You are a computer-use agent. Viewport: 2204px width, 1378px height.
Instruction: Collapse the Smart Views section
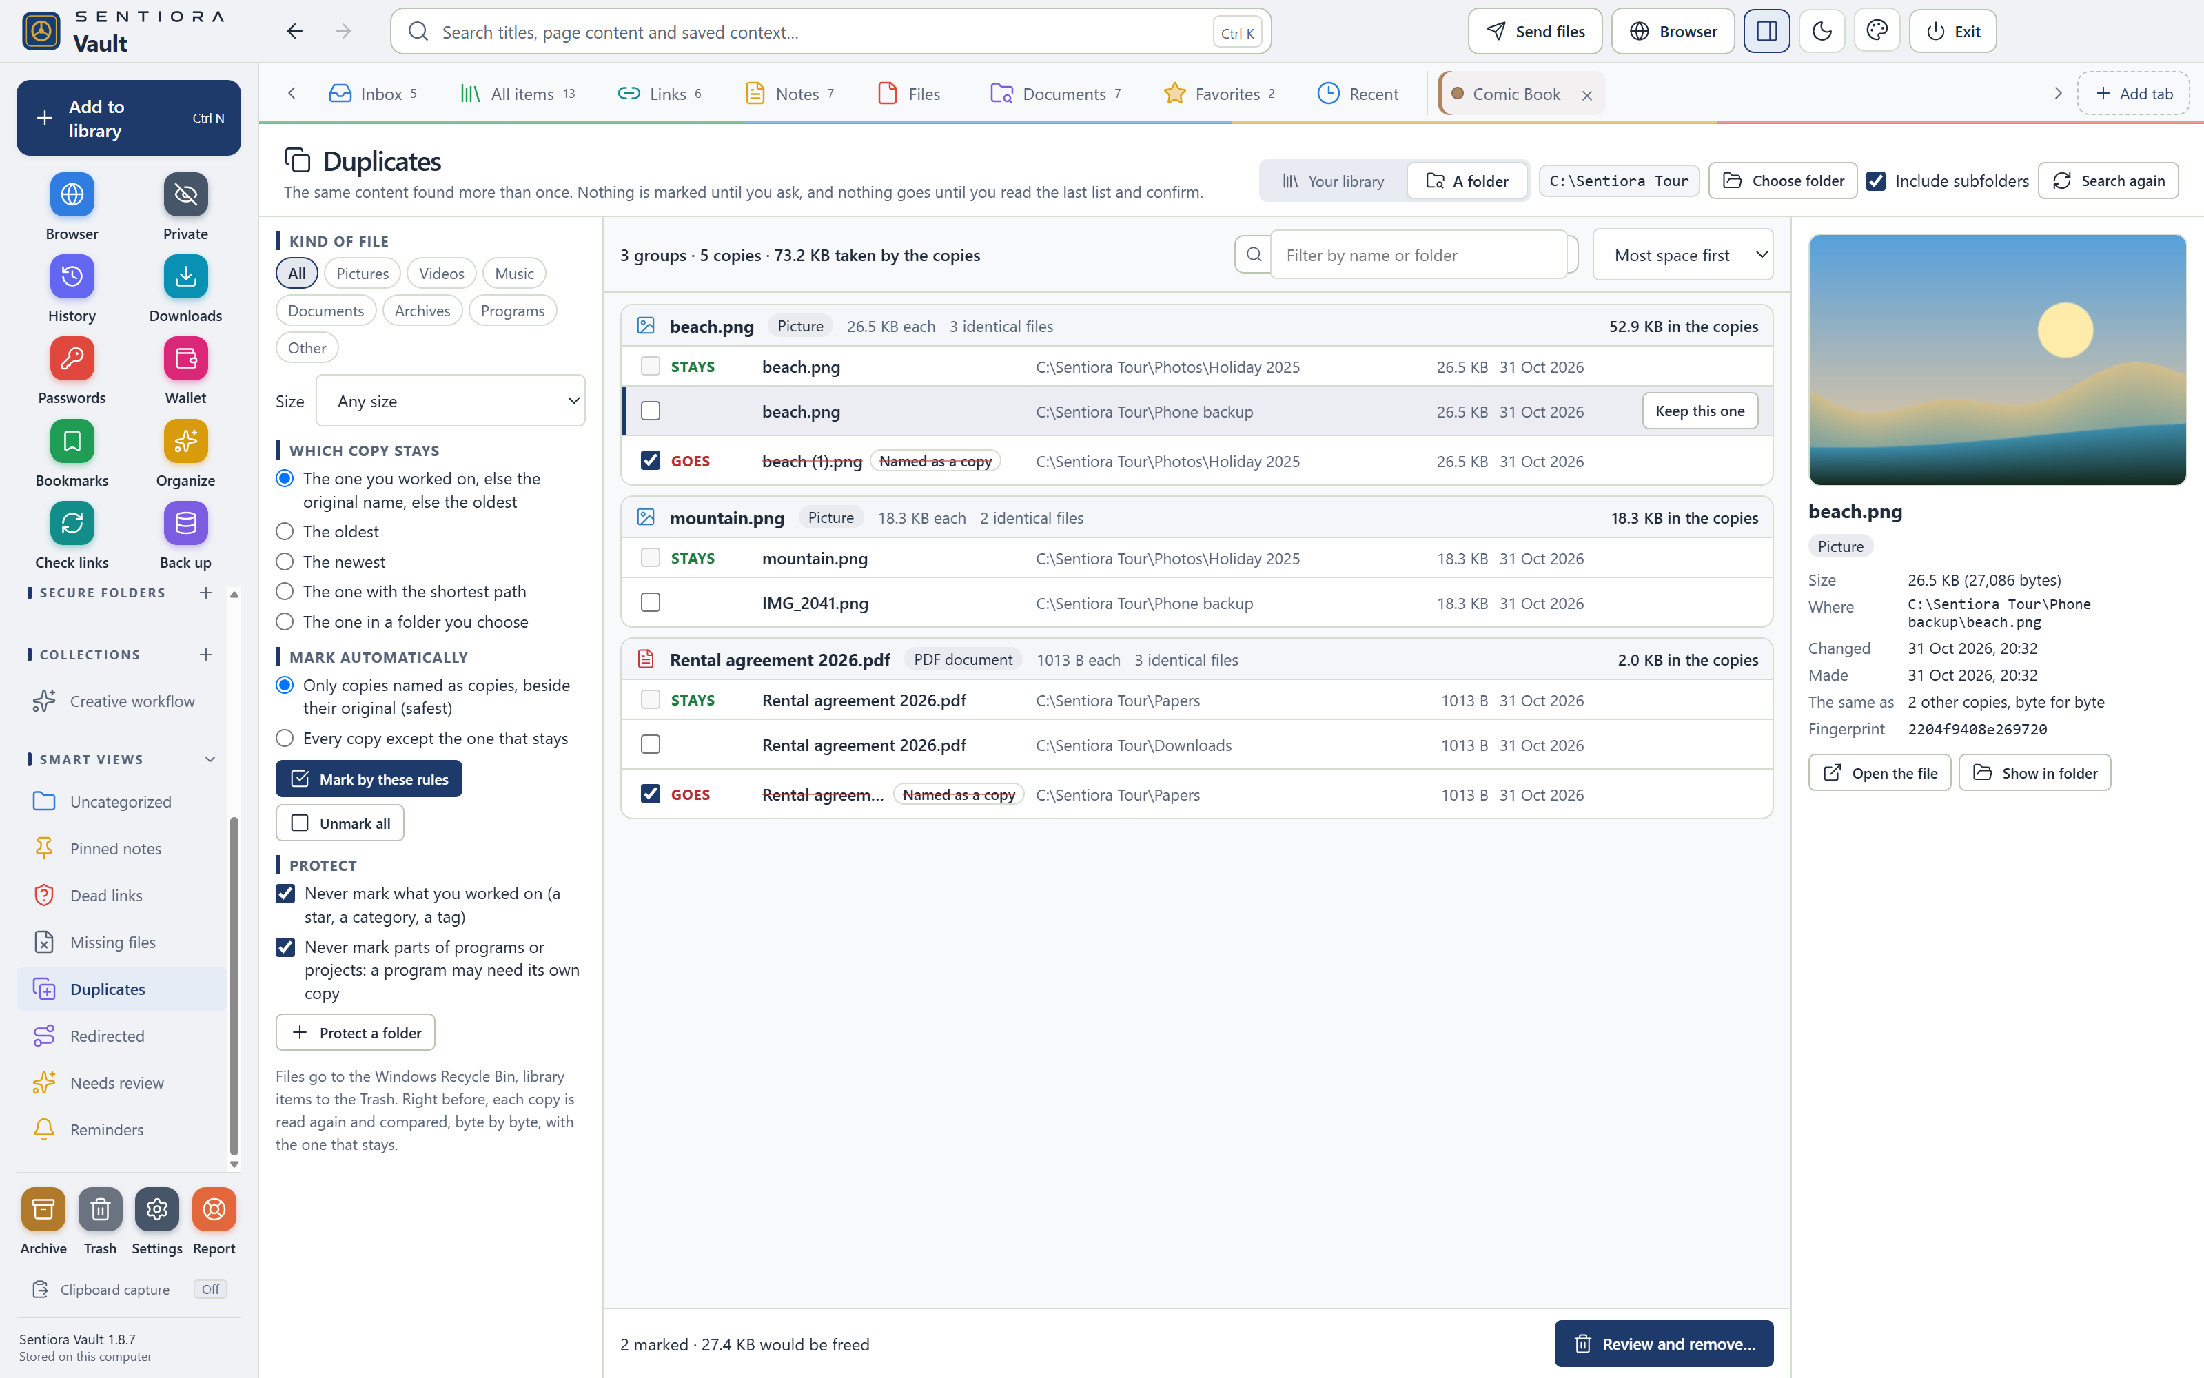point(210,760)
